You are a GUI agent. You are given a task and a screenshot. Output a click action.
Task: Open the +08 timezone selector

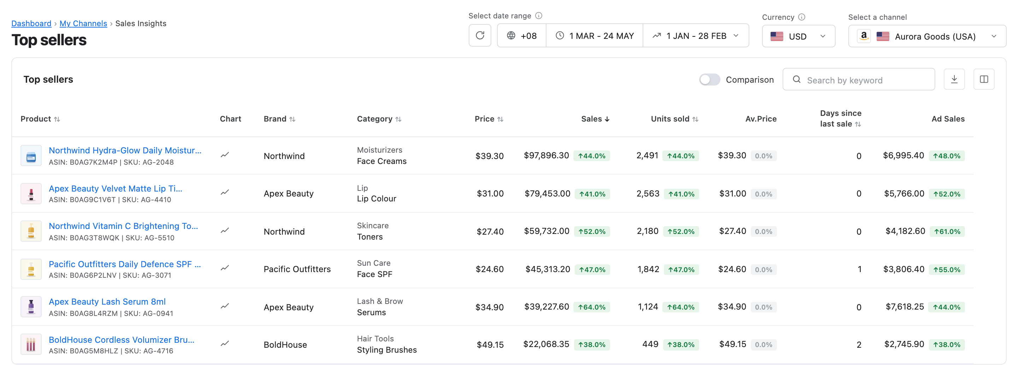point(522,36)
